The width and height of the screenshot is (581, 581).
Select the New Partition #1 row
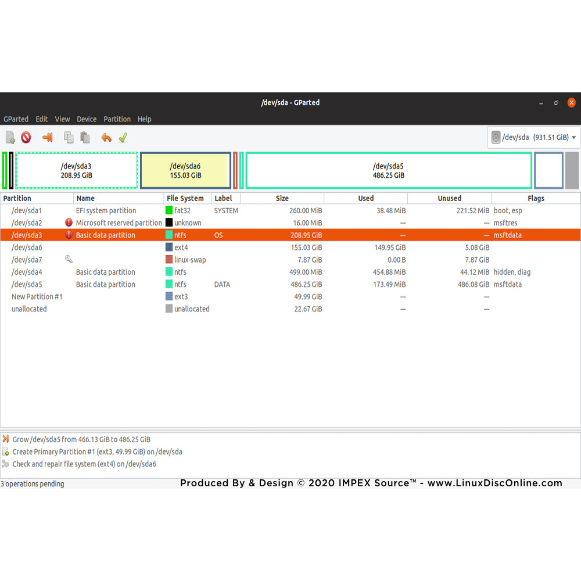37,296
